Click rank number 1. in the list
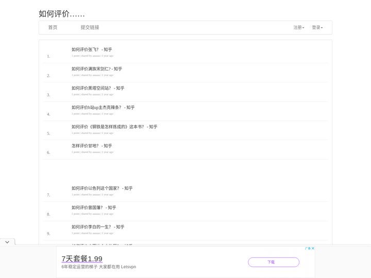371x278 pixels. [x=48, y=56]
